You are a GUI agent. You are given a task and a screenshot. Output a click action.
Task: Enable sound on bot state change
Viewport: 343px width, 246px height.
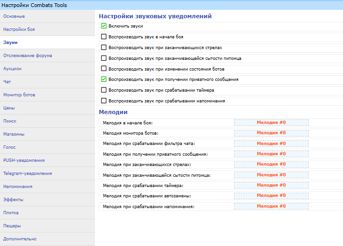(x=104, y=69)
